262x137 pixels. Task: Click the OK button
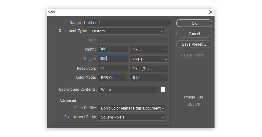(194, 23)
